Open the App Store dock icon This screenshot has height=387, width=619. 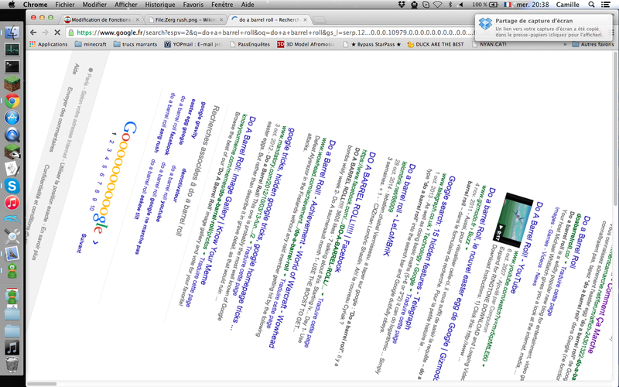12,118
